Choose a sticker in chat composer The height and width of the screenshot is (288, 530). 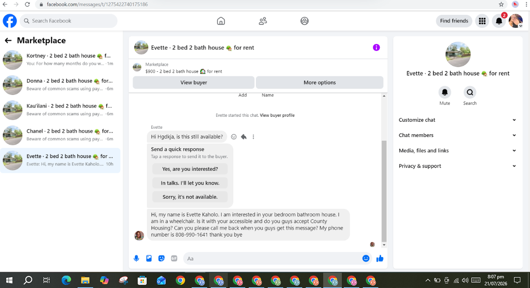[x=161, y=258]
